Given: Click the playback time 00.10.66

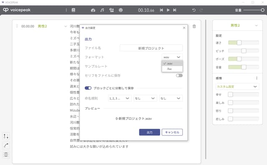Looking at the screenshot, I should 146,10.
